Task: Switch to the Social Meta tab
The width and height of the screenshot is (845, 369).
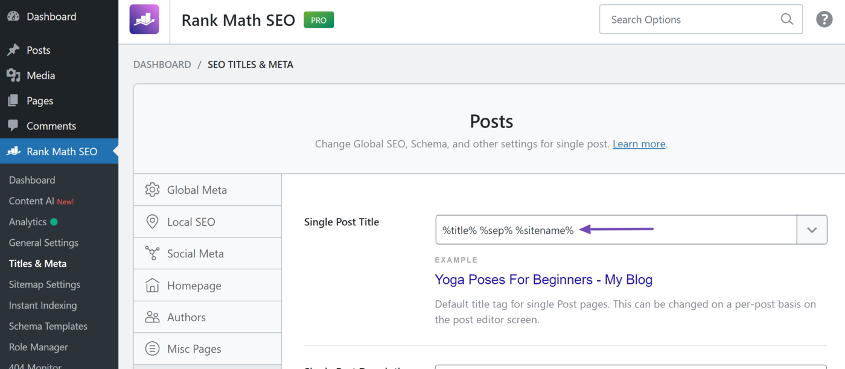Action: click(x=208, y=254)
